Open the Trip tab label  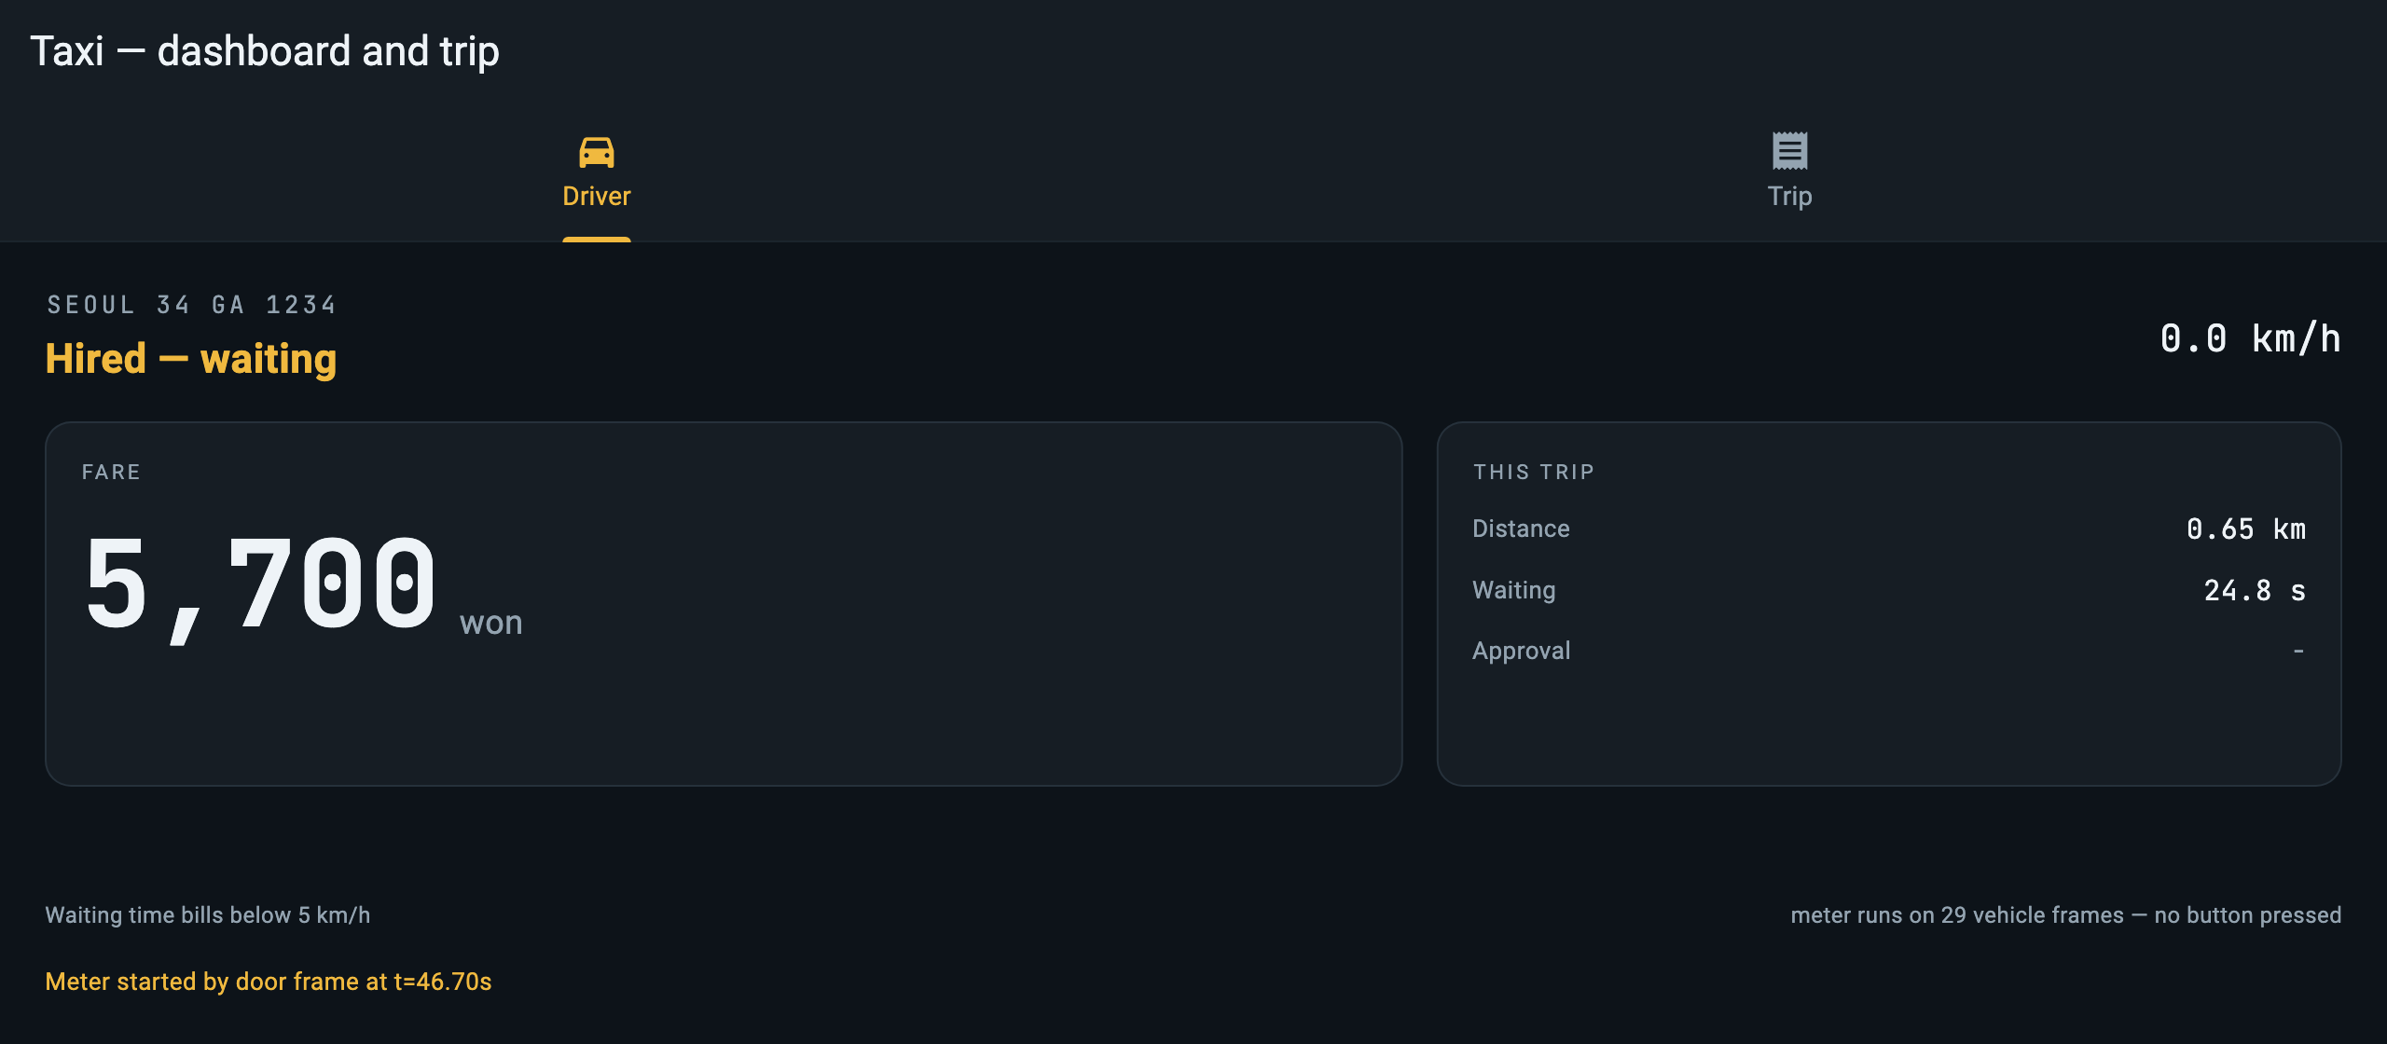(x=1789, y=196)
